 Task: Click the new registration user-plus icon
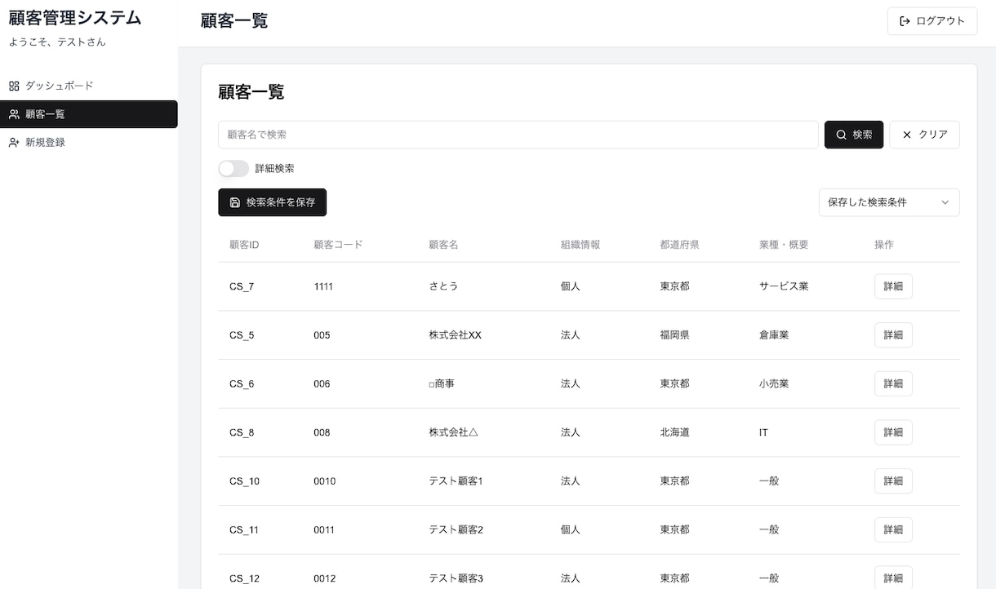click(14, 142)
